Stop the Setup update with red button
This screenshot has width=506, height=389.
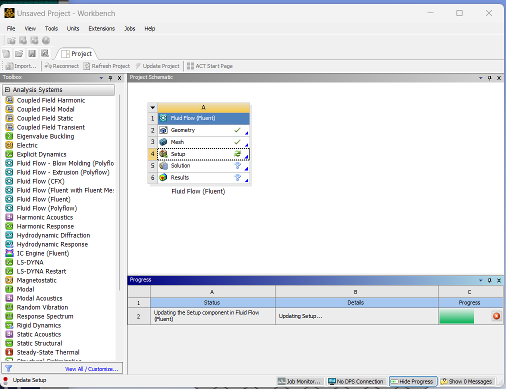click(496, 316)
